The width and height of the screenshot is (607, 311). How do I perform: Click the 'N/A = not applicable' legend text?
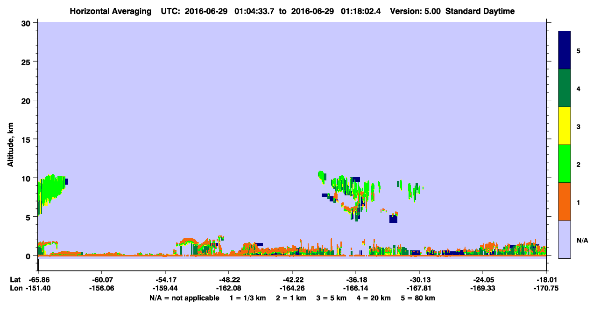pos(184,298)
